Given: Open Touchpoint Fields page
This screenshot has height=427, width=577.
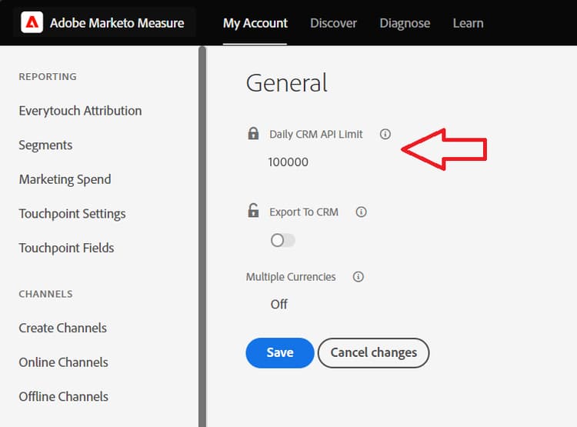Looking at the screenshot, I should pos(66,248).
